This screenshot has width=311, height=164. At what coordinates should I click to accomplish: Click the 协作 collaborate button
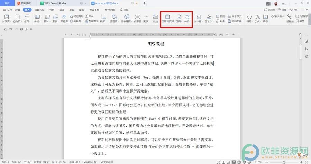(x=282, y=10)
